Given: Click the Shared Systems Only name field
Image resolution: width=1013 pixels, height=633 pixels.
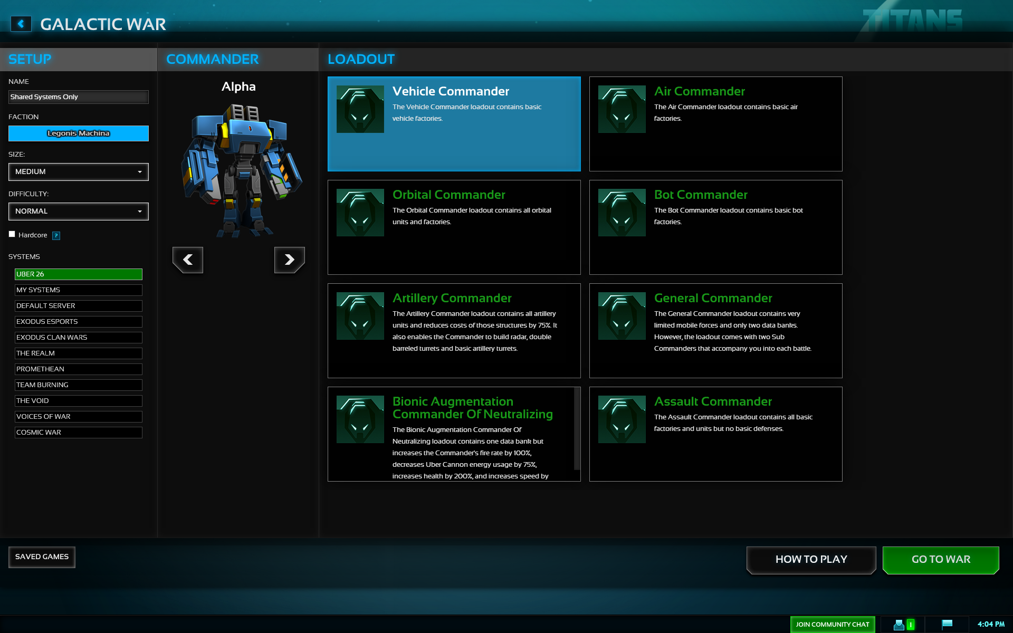Looking at the screenshot, I should pos(78,97).
